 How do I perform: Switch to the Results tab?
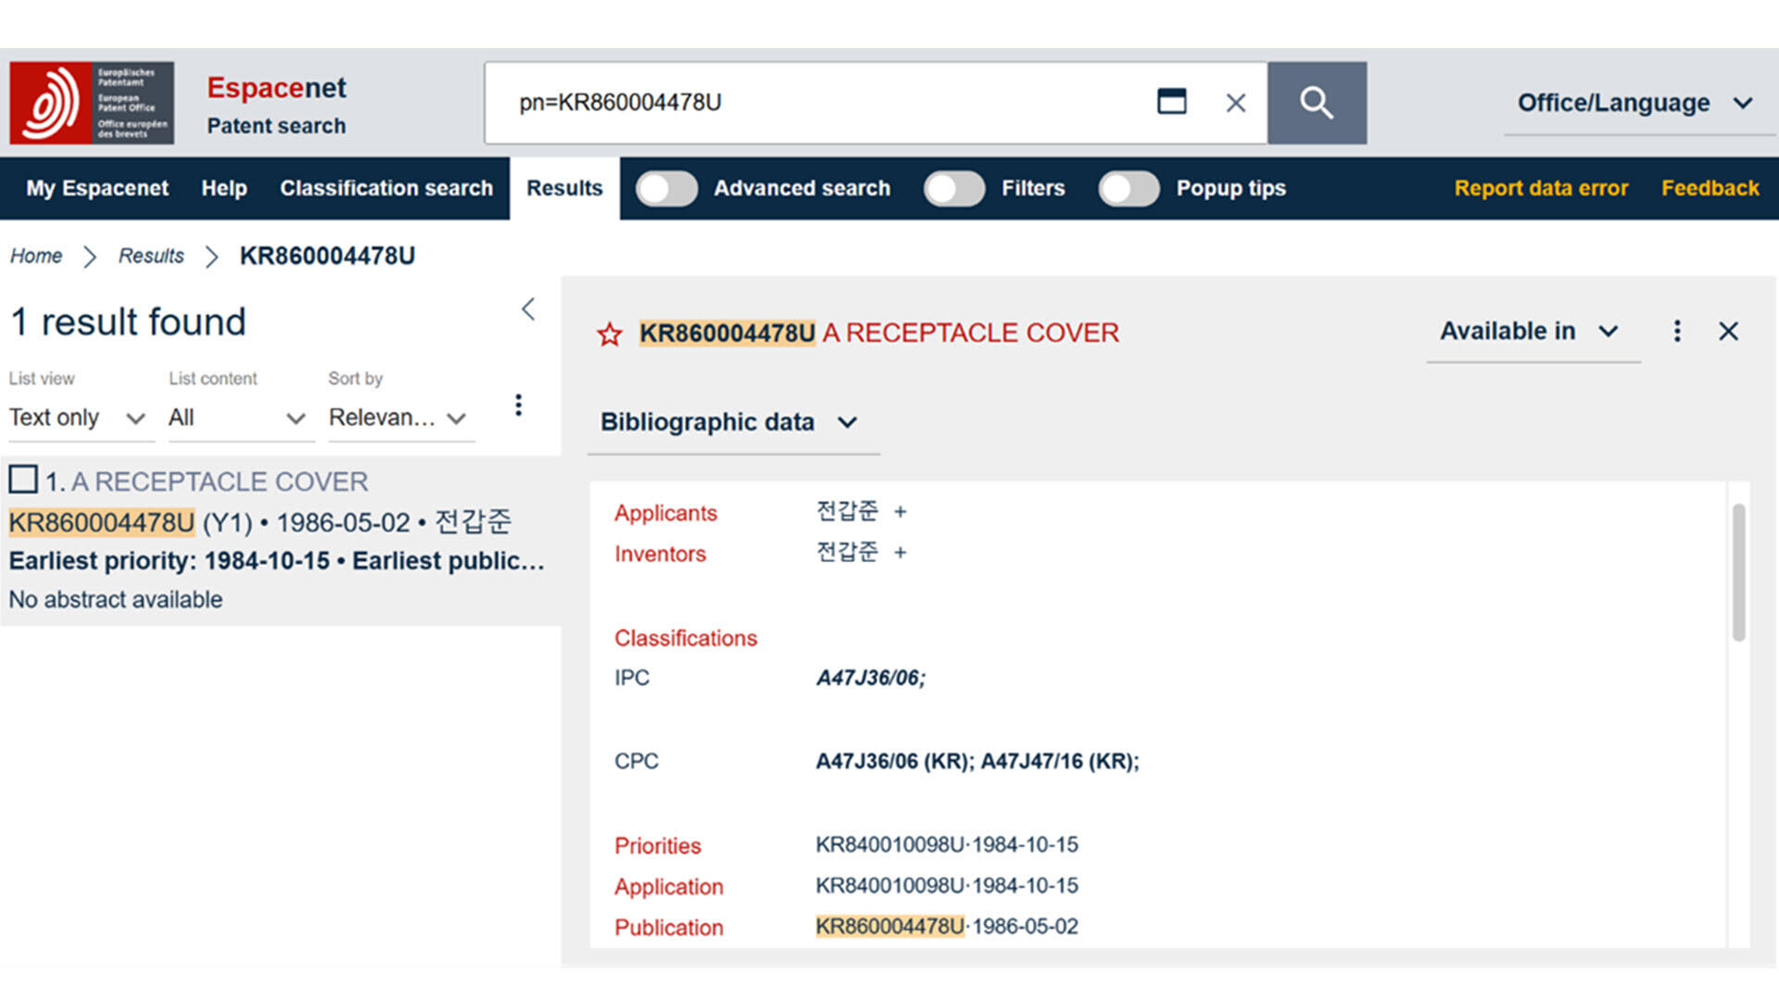coord(563,189)
